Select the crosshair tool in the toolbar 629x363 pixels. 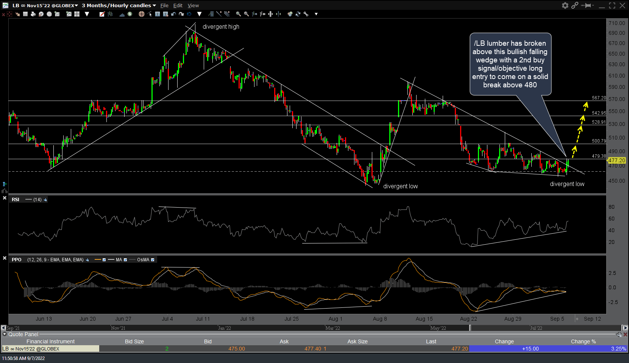tap(141, 14)
